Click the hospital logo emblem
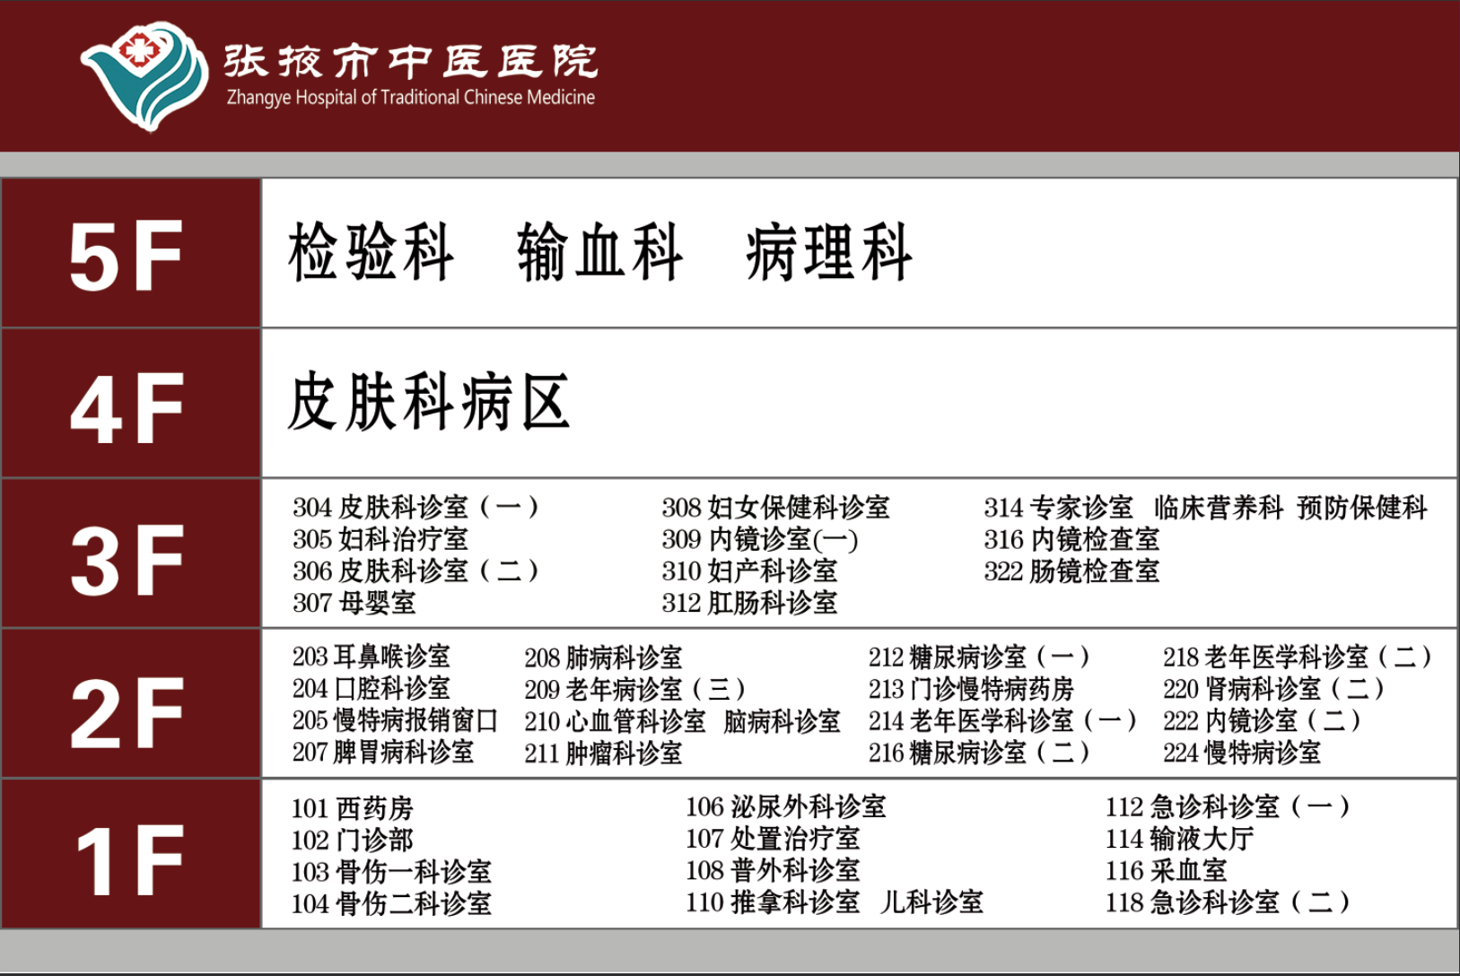Viewport: 1460px width, 976px height. (144, 75)
